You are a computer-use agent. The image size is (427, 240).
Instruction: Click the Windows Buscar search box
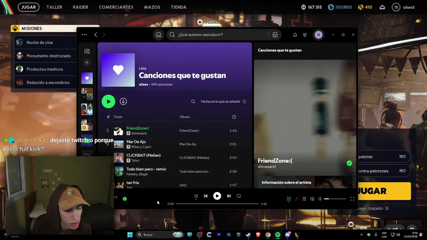(x=160, y=235)
